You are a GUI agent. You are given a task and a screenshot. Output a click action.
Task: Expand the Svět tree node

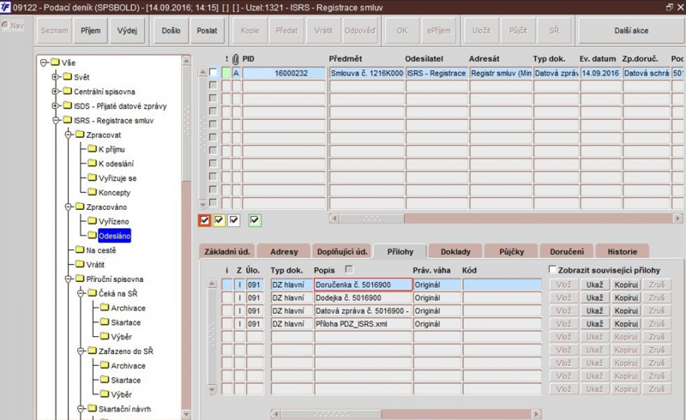tap(56, 77)
